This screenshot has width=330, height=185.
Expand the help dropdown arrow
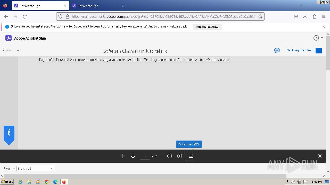click(322, 38)
